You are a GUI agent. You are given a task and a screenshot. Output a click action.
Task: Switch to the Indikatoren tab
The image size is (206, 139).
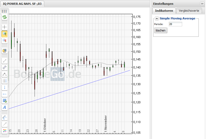(x=164, y=11)
